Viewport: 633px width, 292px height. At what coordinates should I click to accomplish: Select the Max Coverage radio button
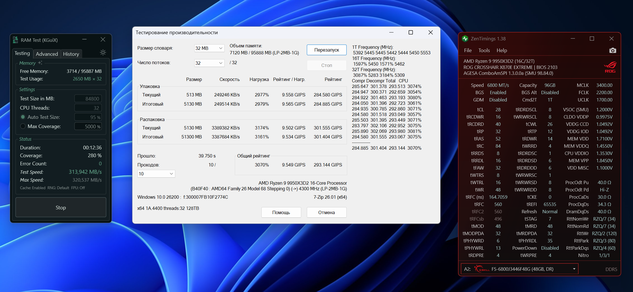(x=23, y=126)
